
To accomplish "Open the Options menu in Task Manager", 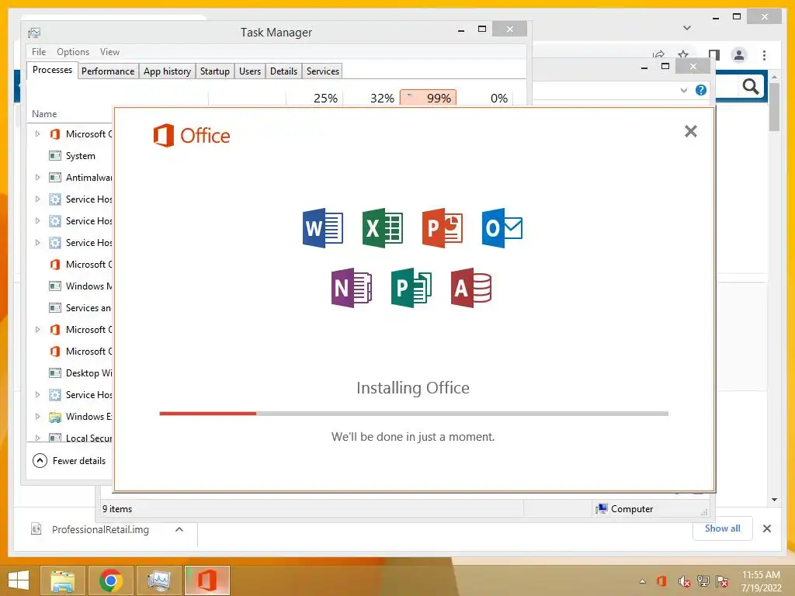I will pos(73,52).
